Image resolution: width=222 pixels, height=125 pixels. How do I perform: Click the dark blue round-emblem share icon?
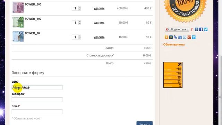pos(171,37)
